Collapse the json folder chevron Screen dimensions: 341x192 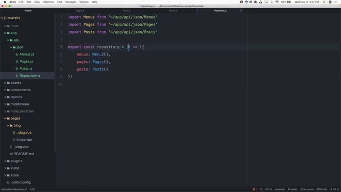point(11,47)
